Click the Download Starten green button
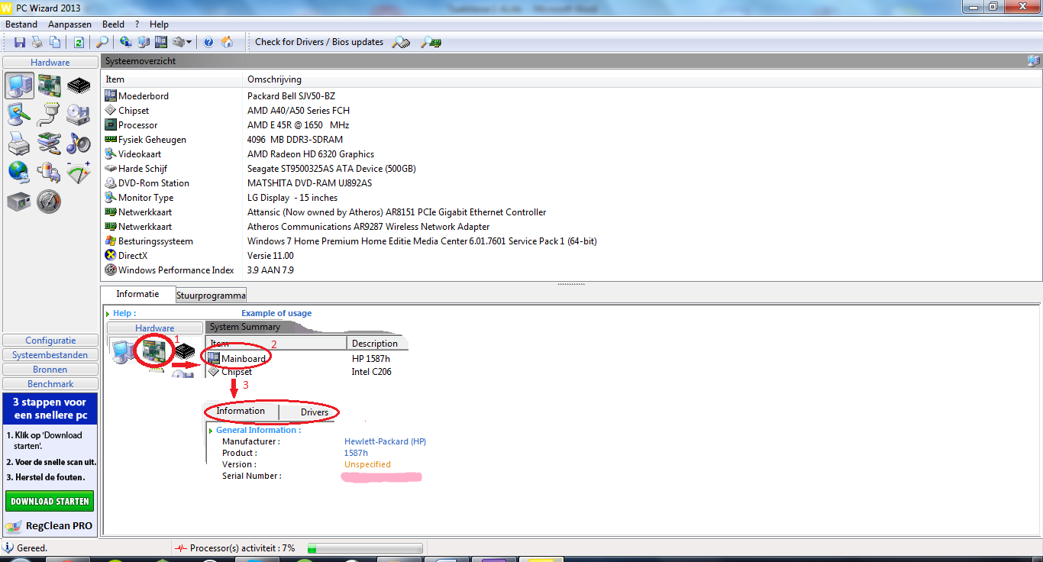1043x562 pixels. 50,501
